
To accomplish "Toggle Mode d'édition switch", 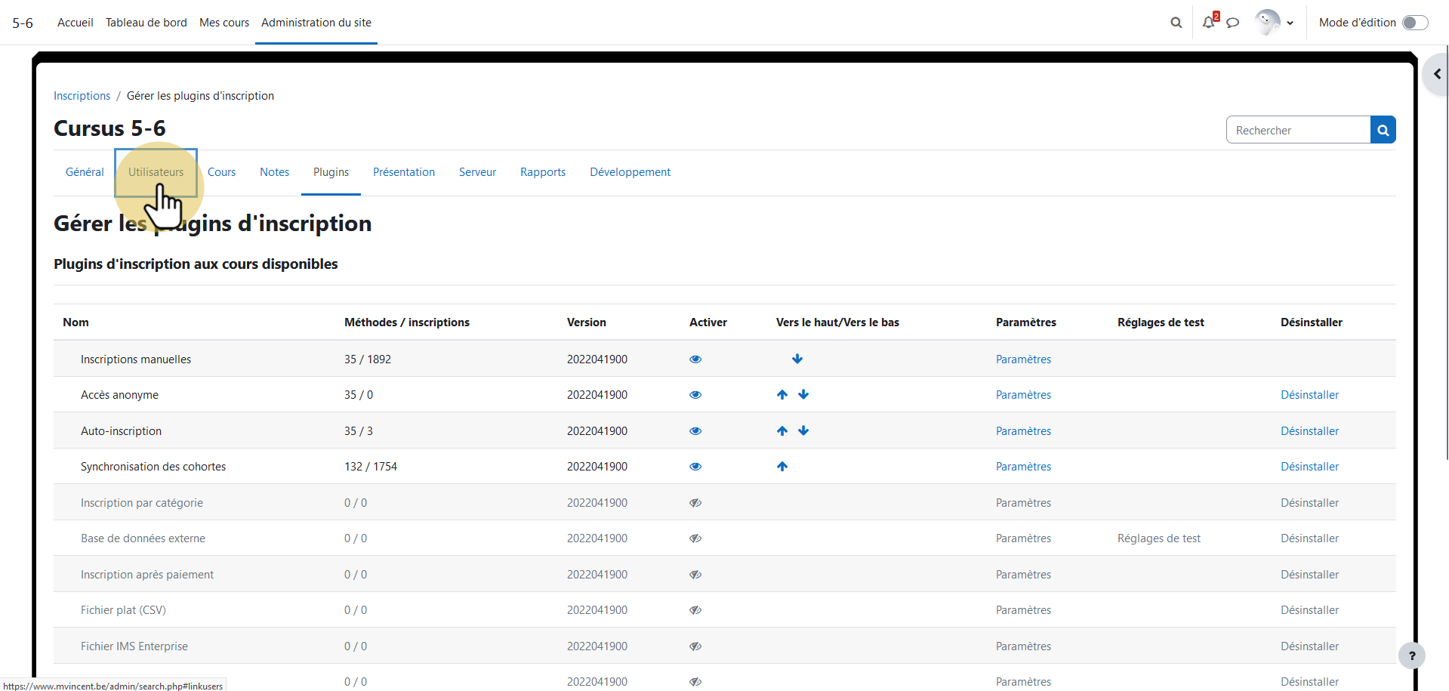I will coord(1415,23).
